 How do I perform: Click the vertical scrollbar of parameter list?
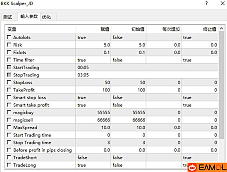(x=221, y=89)
